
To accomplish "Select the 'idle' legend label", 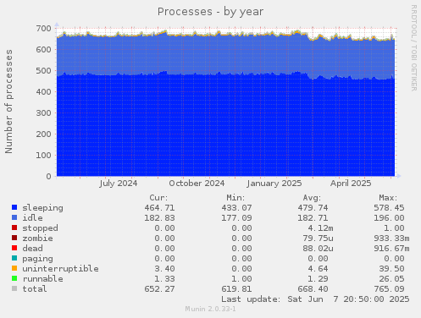I will coord(32,218).
